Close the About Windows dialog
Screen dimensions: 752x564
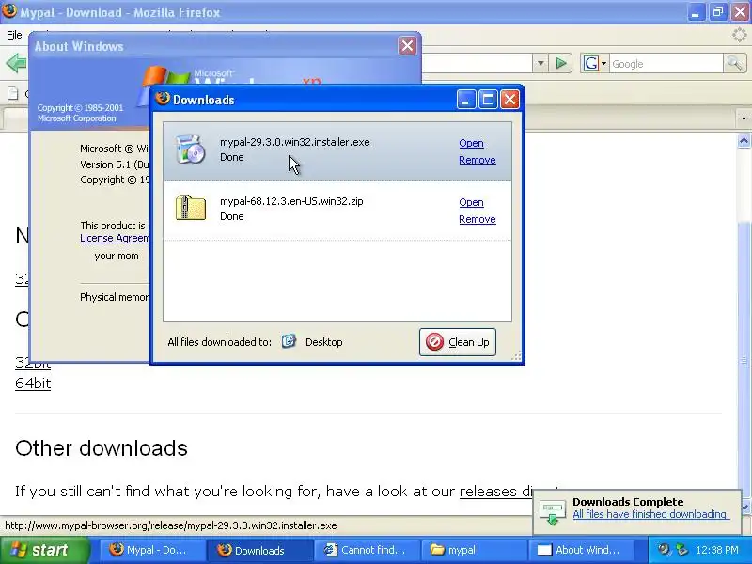[x=407, y=46]
